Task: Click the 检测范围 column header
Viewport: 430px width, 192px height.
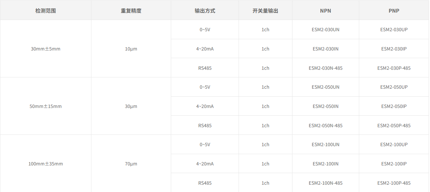Action: coord(46,11)
